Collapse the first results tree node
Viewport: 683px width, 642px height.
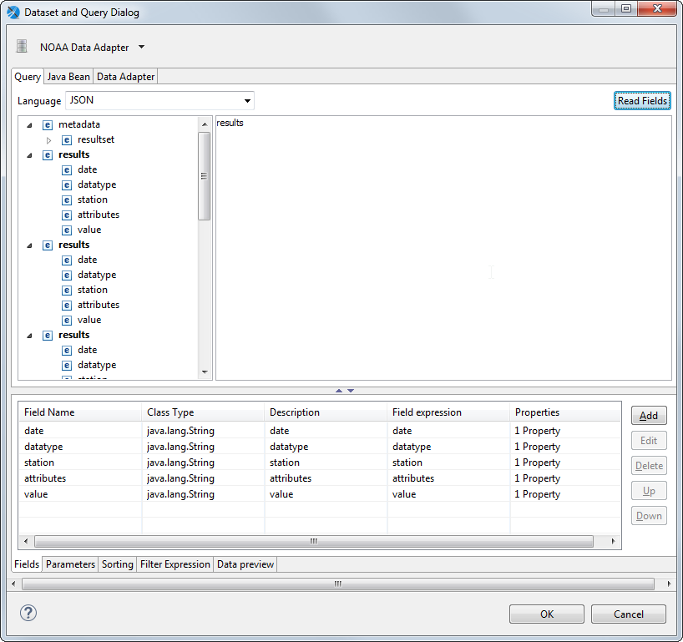29,155
